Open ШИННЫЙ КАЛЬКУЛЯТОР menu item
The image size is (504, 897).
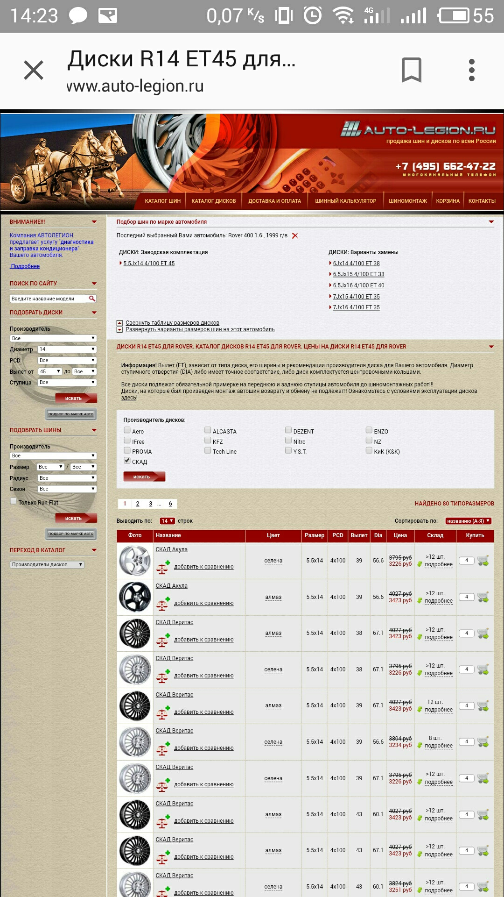tap(345, 201)
